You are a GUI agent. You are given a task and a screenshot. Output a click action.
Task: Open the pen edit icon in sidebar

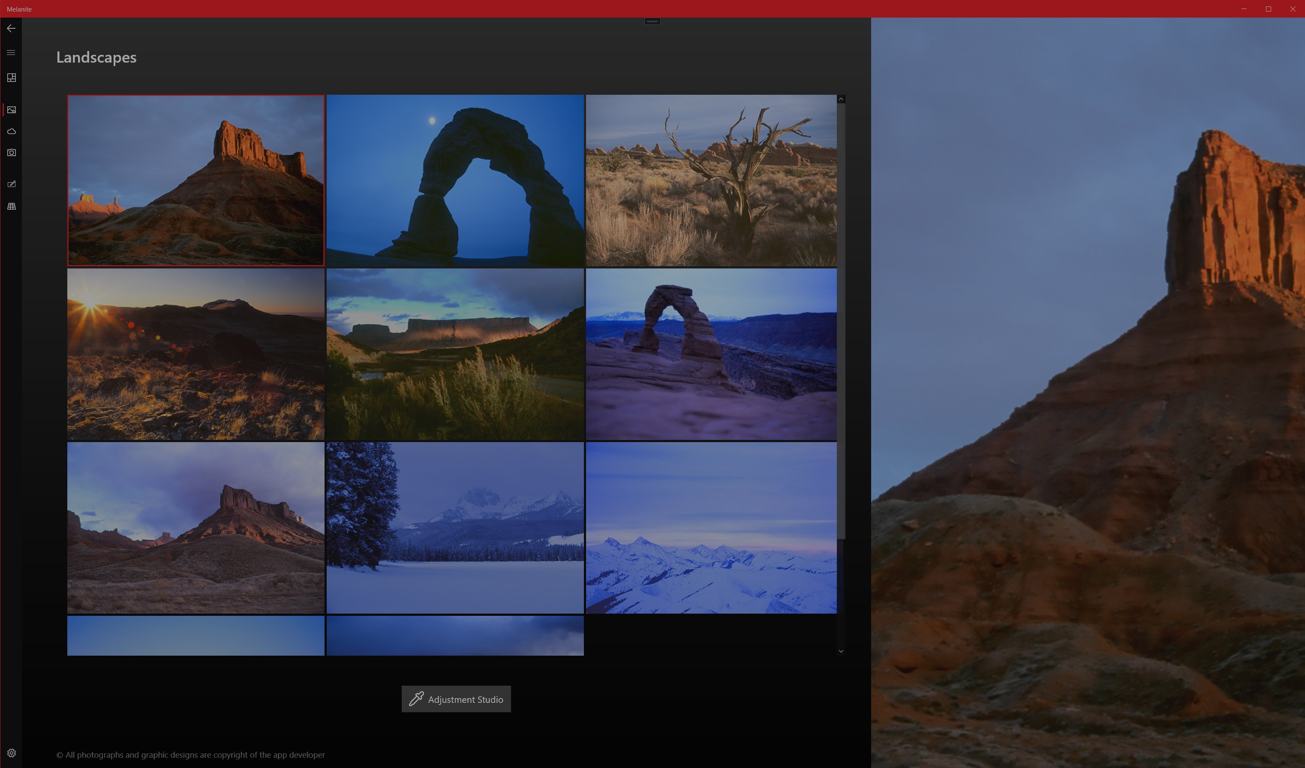pyautogui.click(x=12, y=184)
